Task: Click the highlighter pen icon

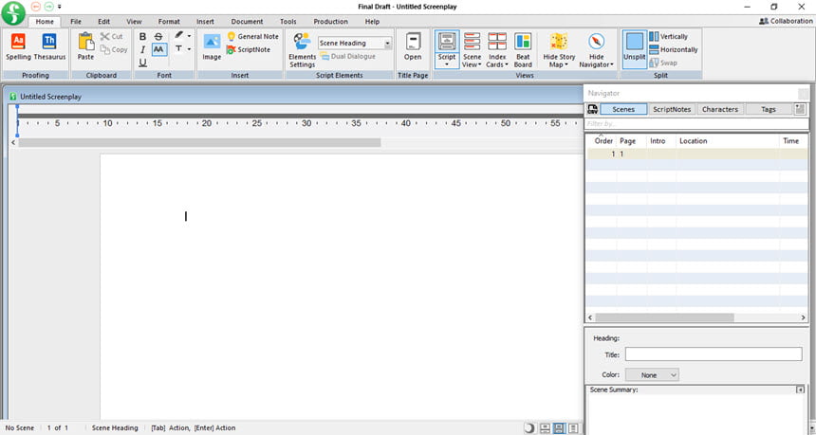Action: pyautogui.click(x=178, y=35)
